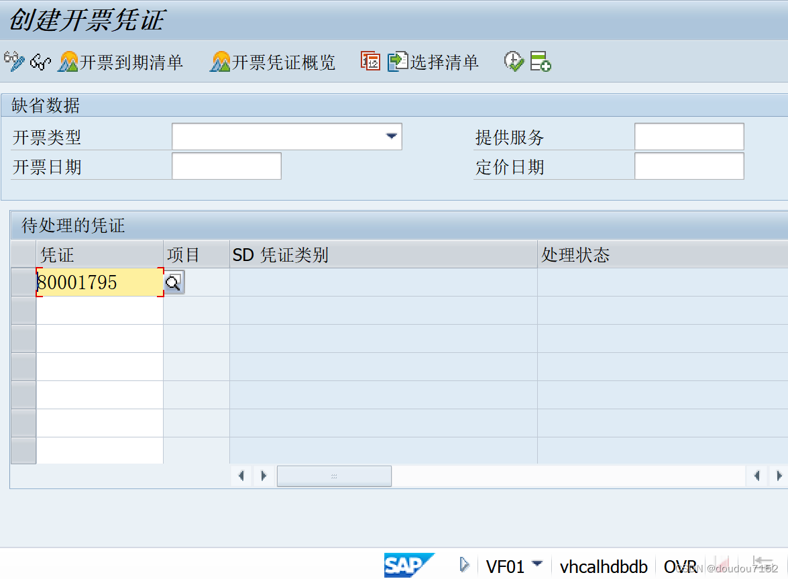Click the search help icon beside 凭证 field
Screen dimensions: 788x579
(x=174, y=282)
